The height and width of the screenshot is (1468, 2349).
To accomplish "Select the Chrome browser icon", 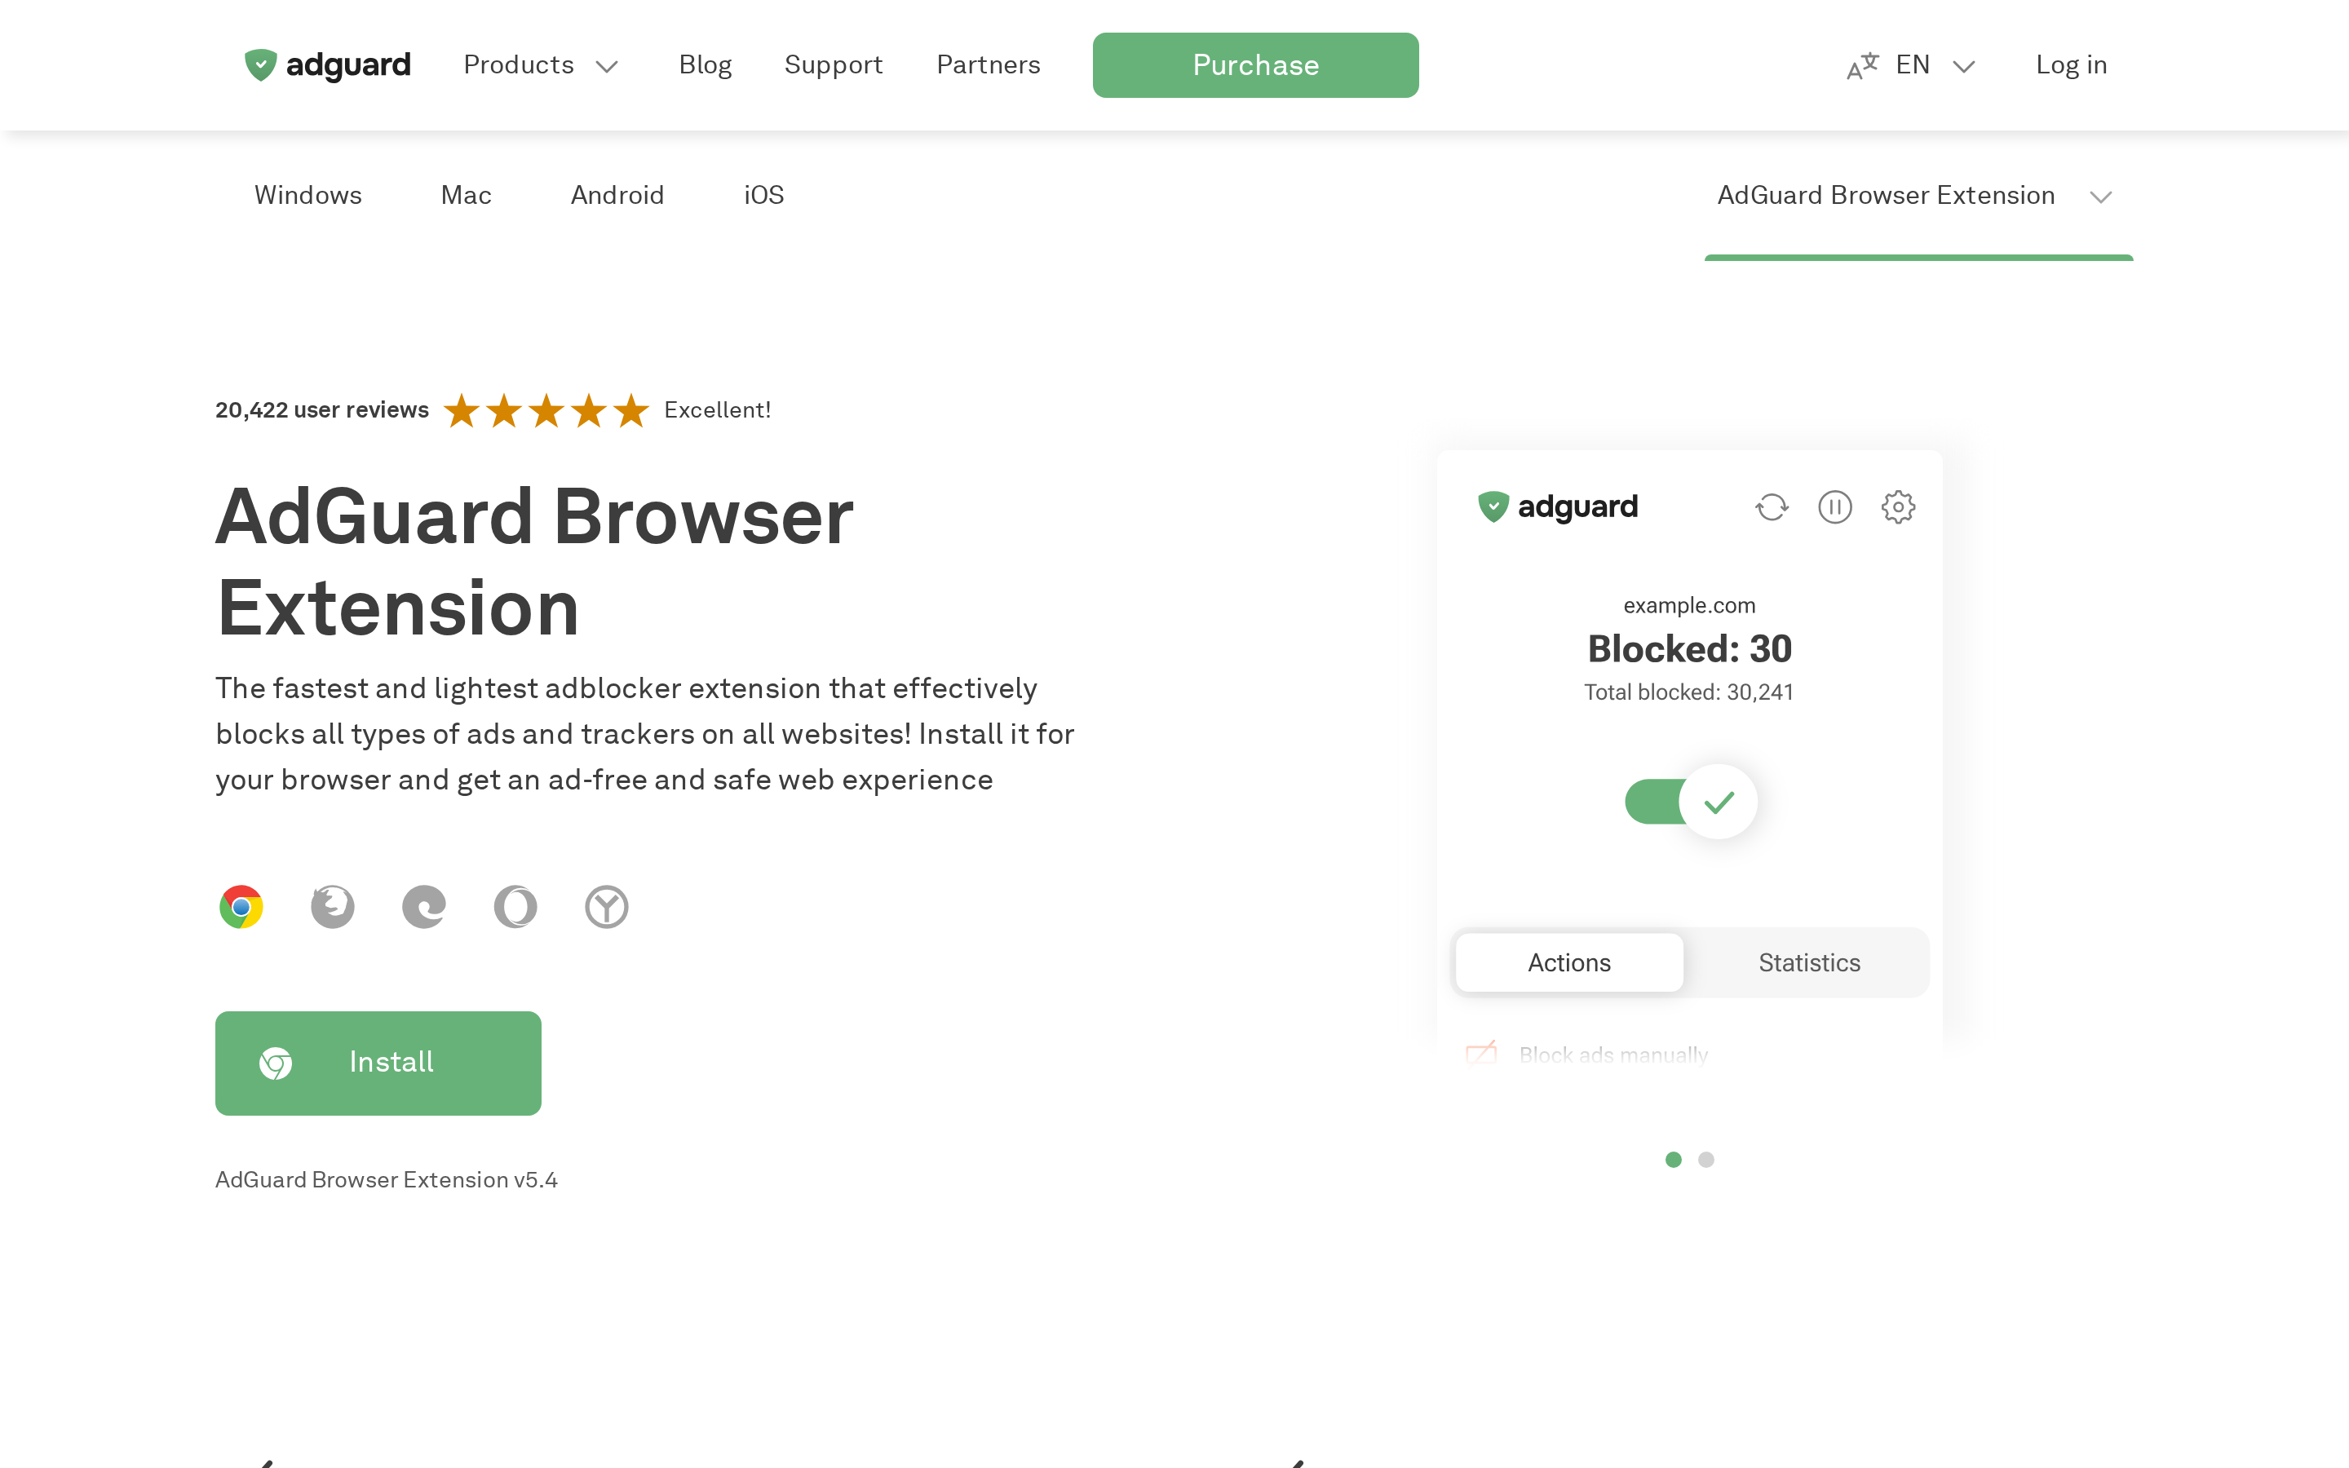I will tap(241, 907).
